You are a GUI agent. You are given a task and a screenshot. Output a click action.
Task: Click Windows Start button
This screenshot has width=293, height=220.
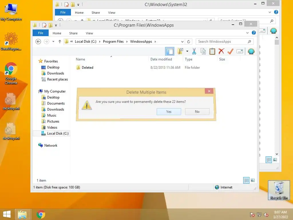7,214
